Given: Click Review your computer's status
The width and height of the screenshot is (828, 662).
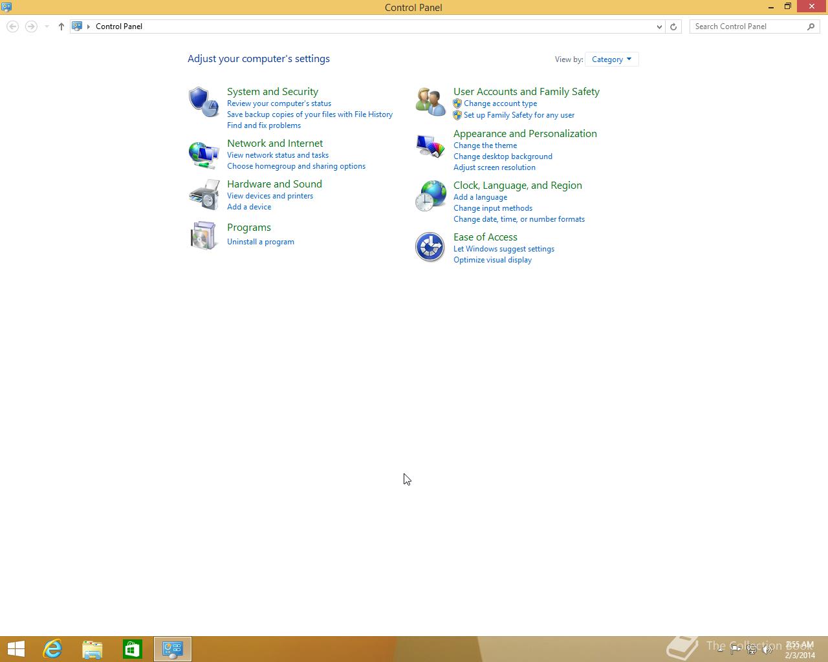Looking at the screenshot, I should [279, 103].
